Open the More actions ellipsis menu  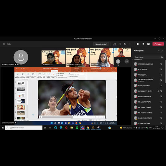[x=130, y=44]
